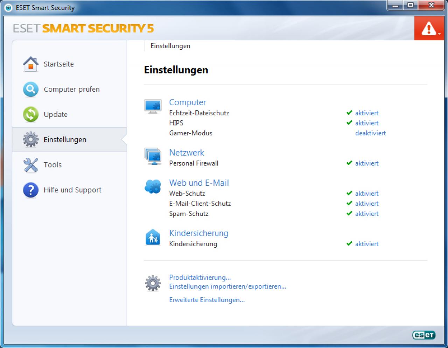Click the Kindersicherung row label

(193, 244)
